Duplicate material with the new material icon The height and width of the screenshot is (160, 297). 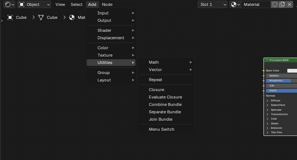pyautogui.click(x=282, y=4)
